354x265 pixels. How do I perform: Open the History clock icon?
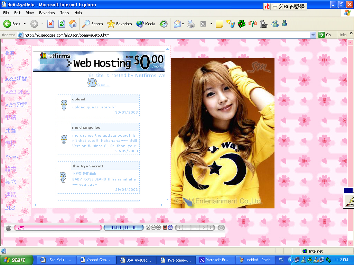pos(164,24)
